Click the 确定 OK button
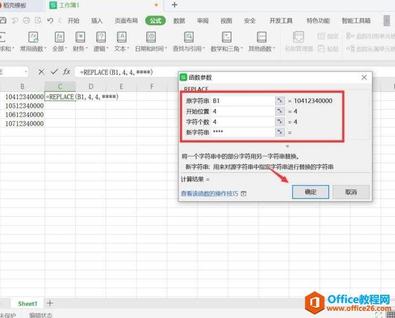The height and width of the screenshot is (318, 395). coord(310,192)
